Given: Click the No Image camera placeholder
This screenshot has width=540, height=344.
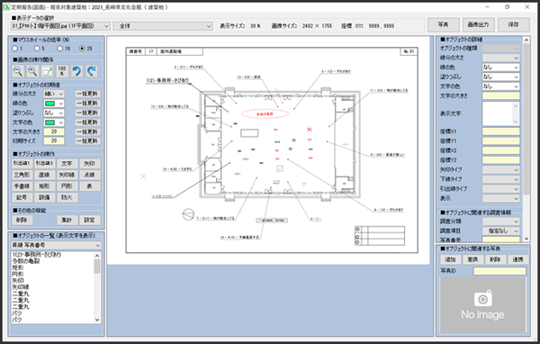Looking at the screenshot, I should click(x=482, y=304).
